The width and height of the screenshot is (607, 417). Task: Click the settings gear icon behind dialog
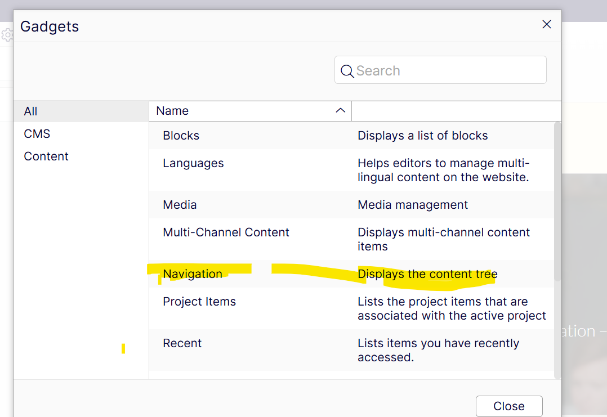point(7,35)
